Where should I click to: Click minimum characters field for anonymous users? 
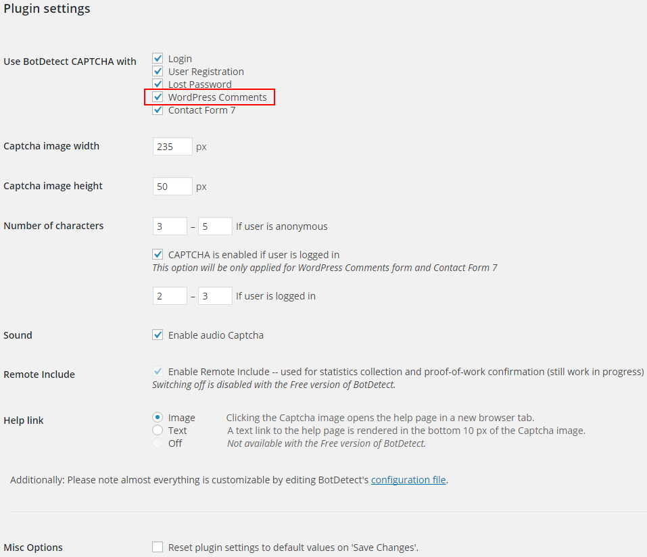pyautogui.click(x=170, y=226)
